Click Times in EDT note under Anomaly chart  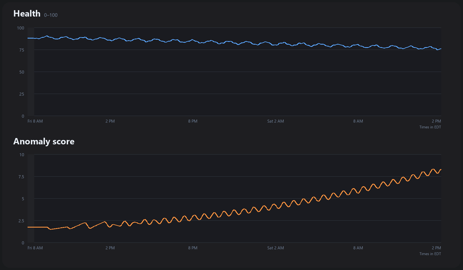tap(430, 254)
